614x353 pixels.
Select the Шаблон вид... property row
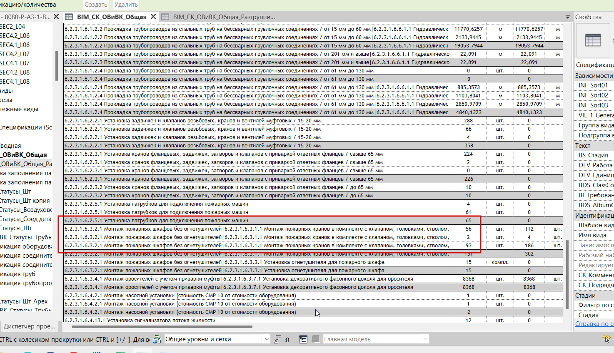[x=594, y=225]
